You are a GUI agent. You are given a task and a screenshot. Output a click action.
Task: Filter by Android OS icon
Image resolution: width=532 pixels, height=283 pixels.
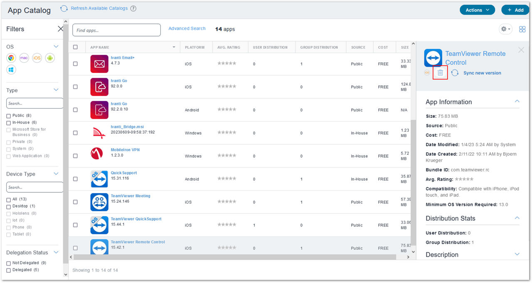click(50, 58)
